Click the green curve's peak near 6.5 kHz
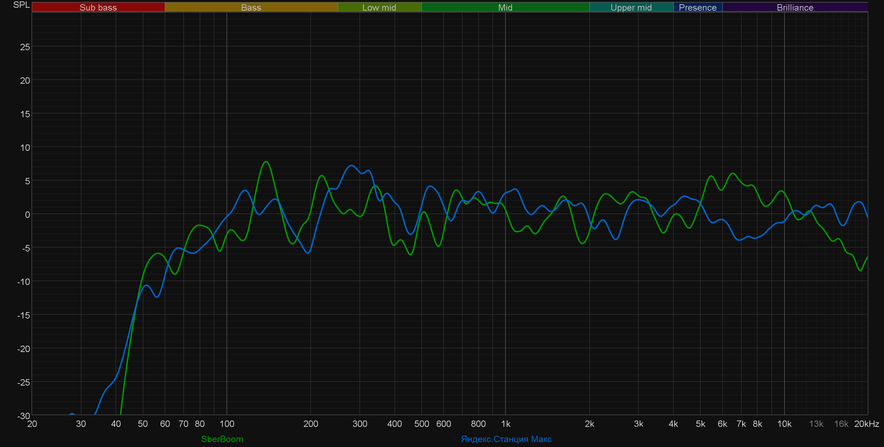The image size is (884, 447). tap(733, 173)
